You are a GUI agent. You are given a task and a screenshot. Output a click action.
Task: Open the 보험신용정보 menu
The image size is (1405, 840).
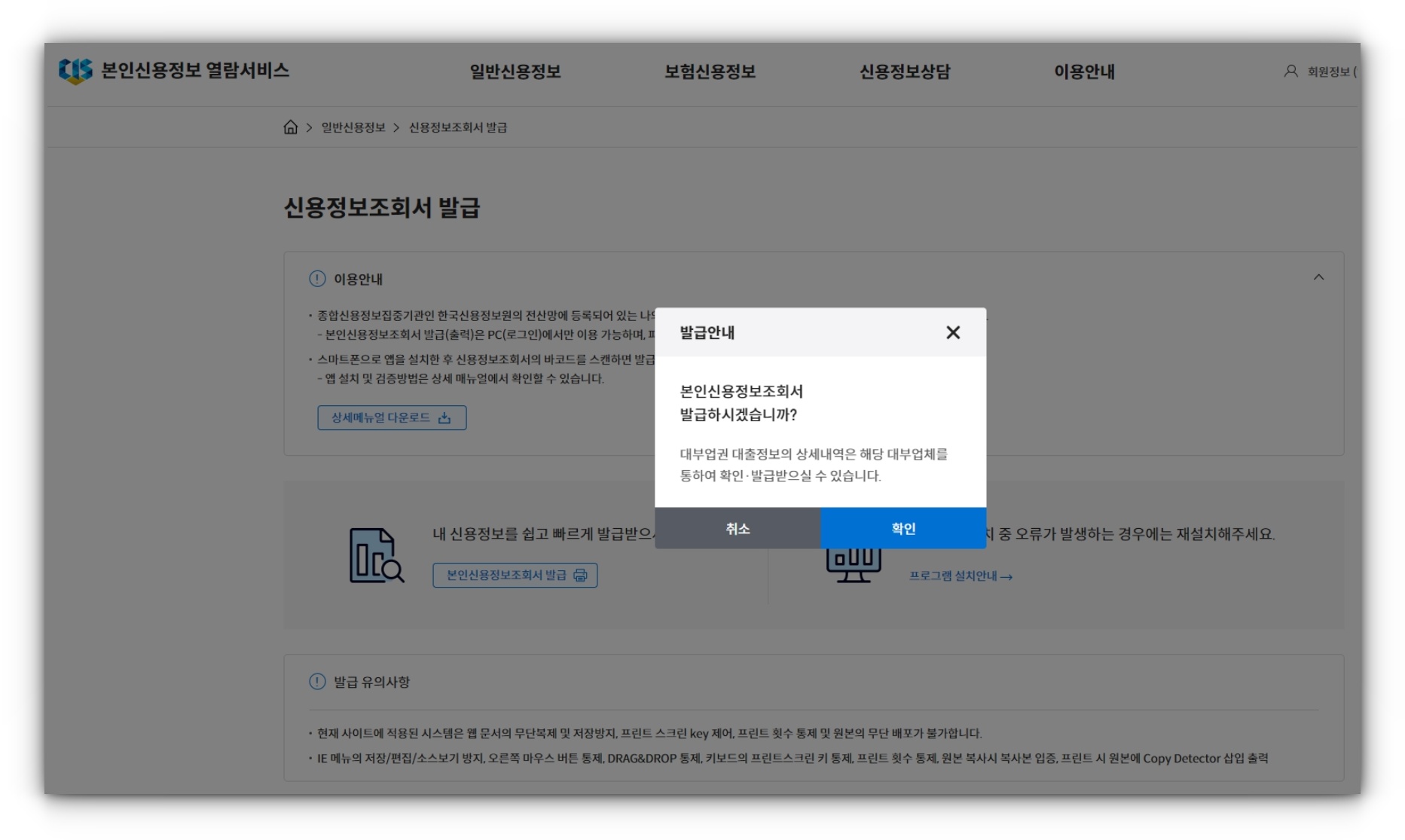[x=709, y=72]
